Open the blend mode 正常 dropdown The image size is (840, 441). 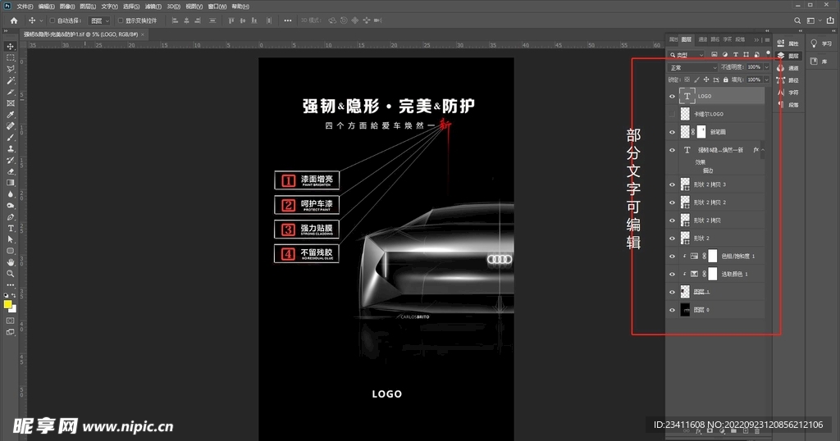click(x=692, y=67)
